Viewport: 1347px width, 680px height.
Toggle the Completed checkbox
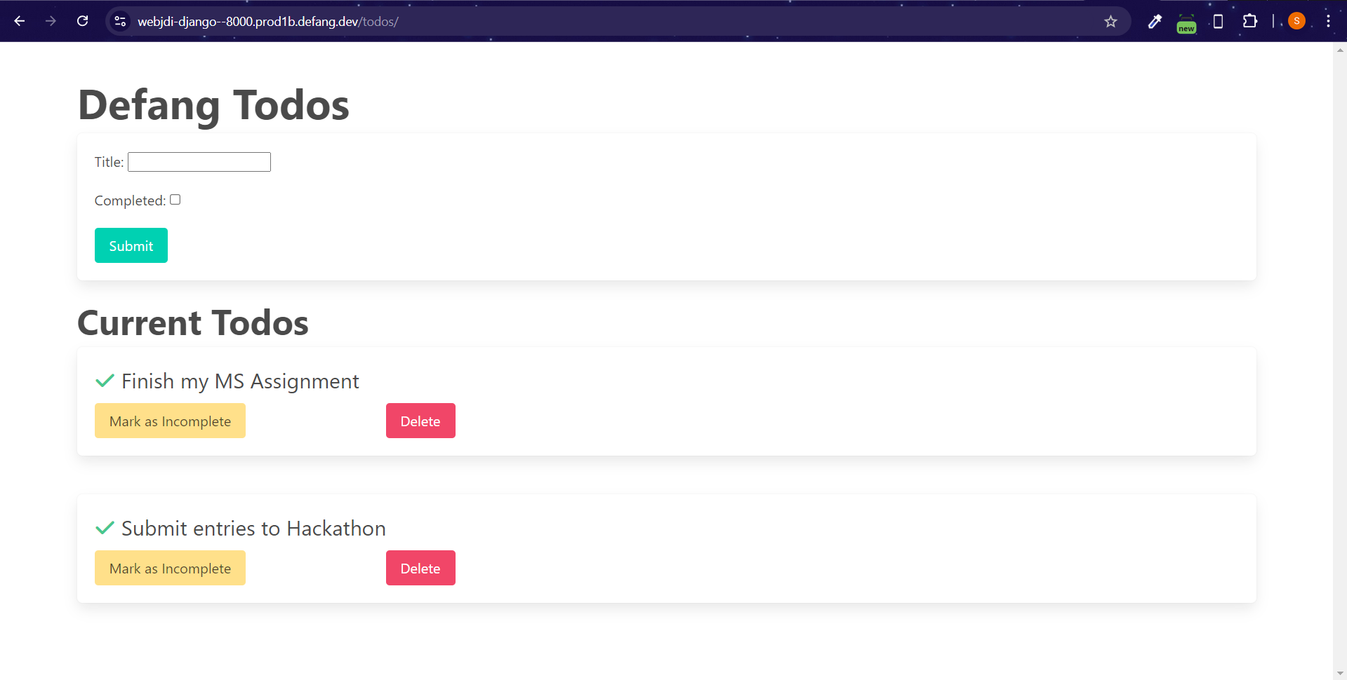tap(175, 199)
